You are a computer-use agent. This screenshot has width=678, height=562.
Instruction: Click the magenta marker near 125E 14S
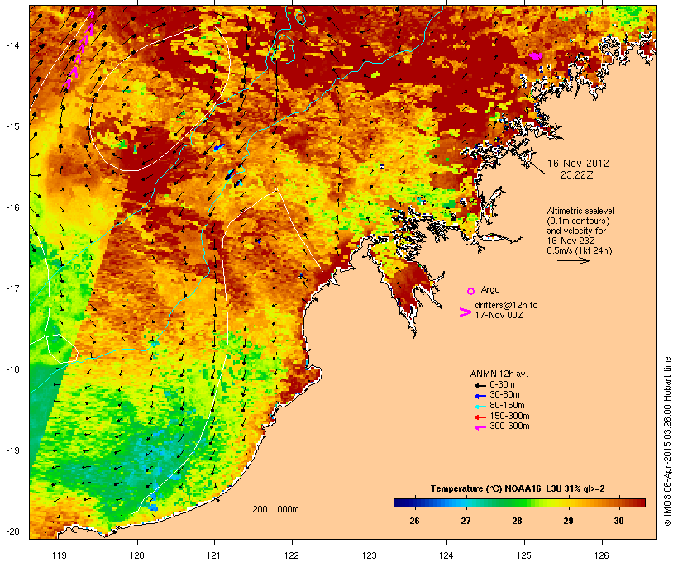535,55
